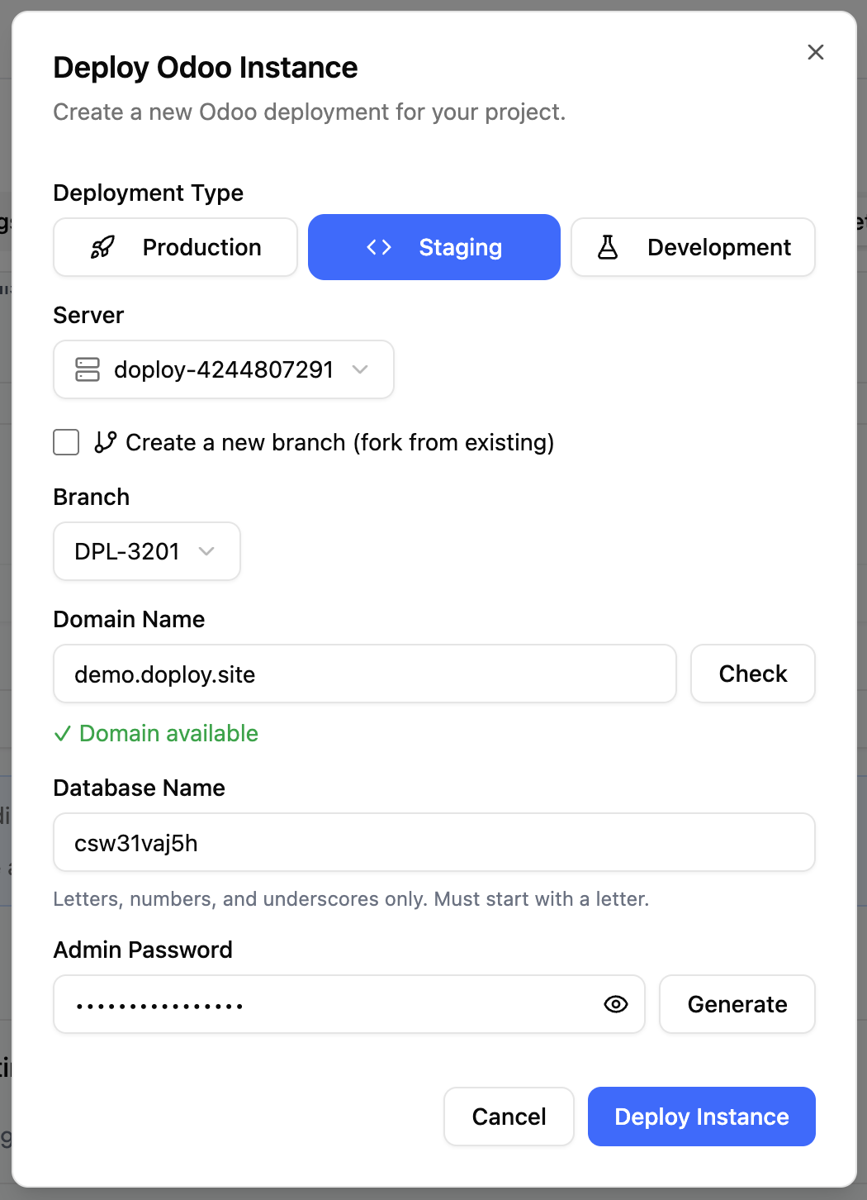Select the Staging deployment type
This screenshot has height=1200, width=867.
(433, 246)
